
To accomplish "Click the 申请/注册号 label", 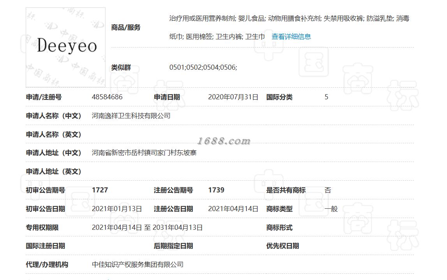I will (x=44, y=97).
